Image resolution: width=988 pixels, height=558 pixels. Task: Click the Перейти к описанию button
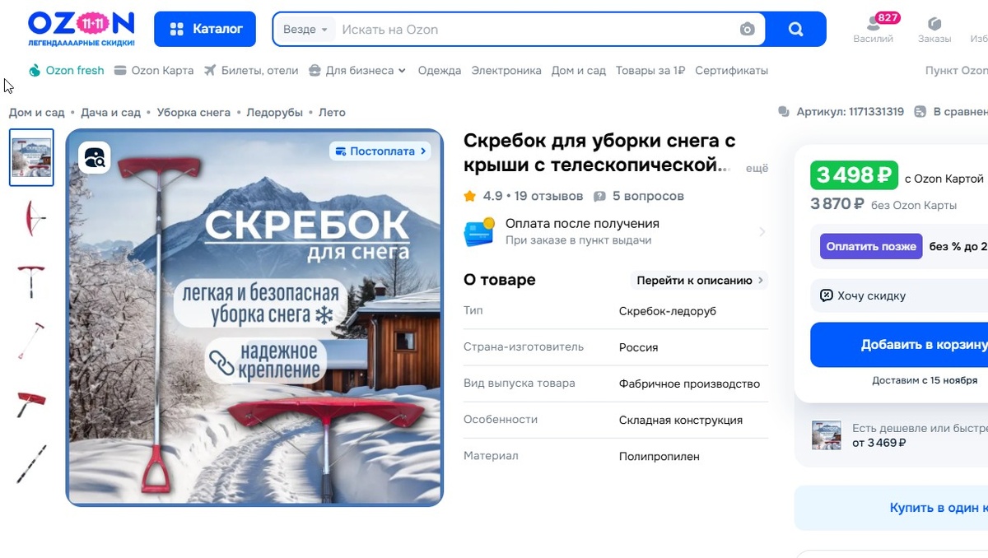coord(700,280)
